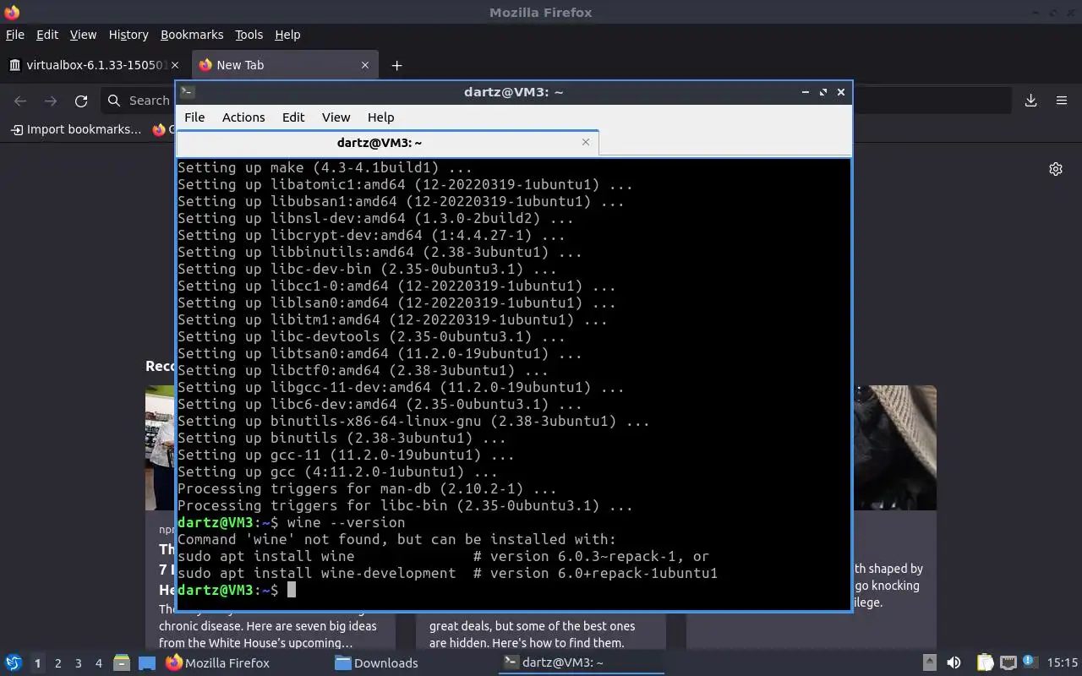
Task: Close the virtualbox-6.1.33 tab
Action: [x=175, y=65]
